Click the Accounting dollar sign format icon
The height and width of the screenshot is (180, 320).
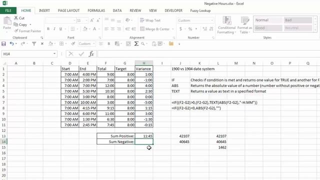[180, 29]
